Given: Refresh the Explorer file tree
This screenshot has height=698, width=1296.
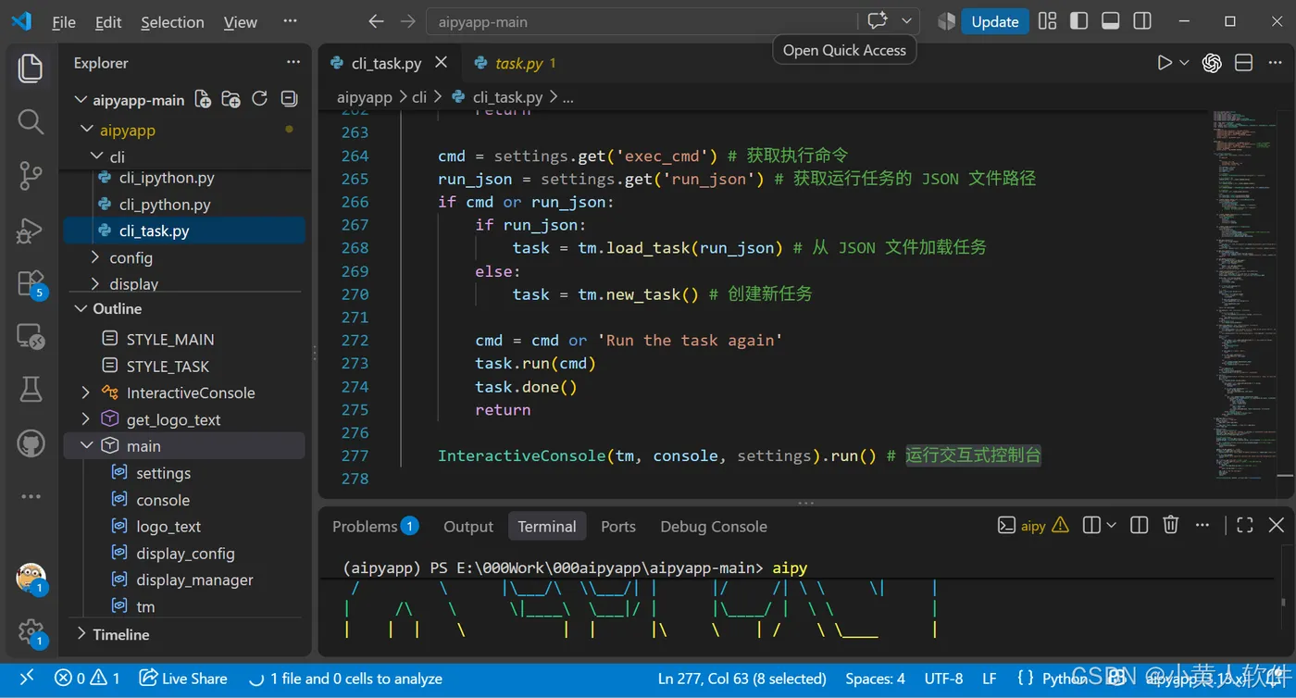Looking at the screenshot, I should 260,100.
